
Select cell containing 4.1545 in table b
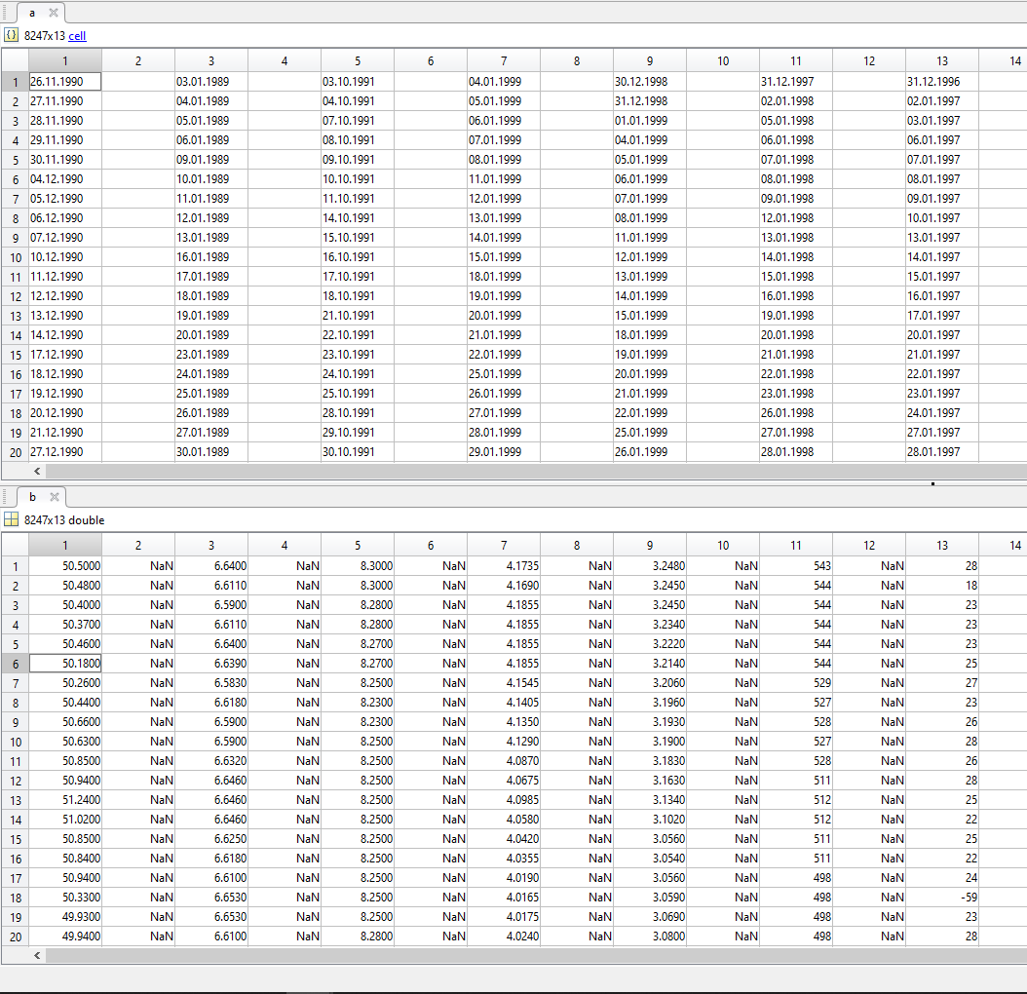click(504, 683)
